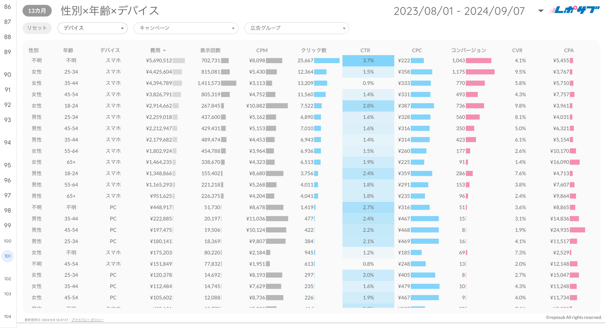Click the 表示回数 column header

pos(210,50)
